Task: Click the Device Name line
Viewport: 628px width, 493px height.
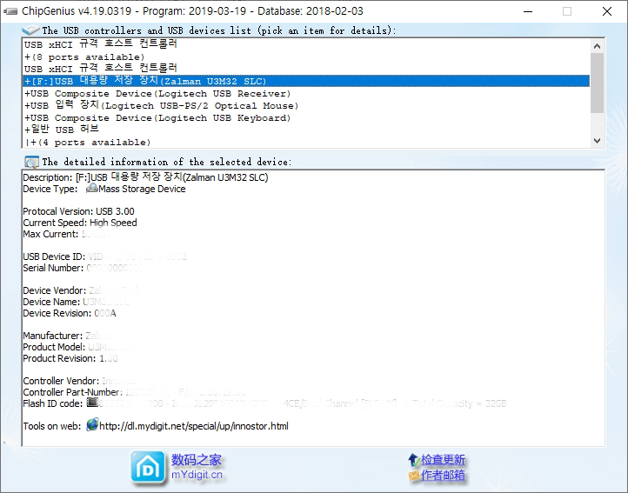Action: point(76,302)
